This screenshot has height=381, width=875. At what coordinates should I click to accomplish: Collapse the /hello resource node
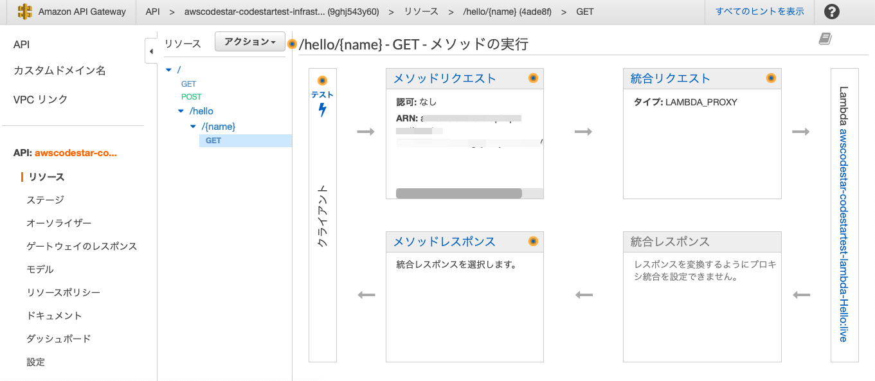click(x=181, y=112)
